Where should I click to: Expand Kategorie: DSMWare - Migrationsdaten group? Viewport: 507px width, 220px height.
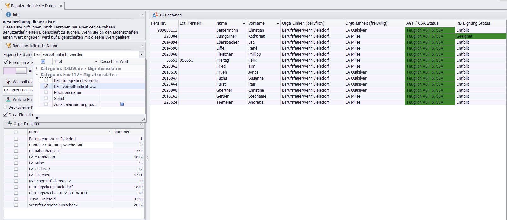pyautogui.click(x=37, y=68)
